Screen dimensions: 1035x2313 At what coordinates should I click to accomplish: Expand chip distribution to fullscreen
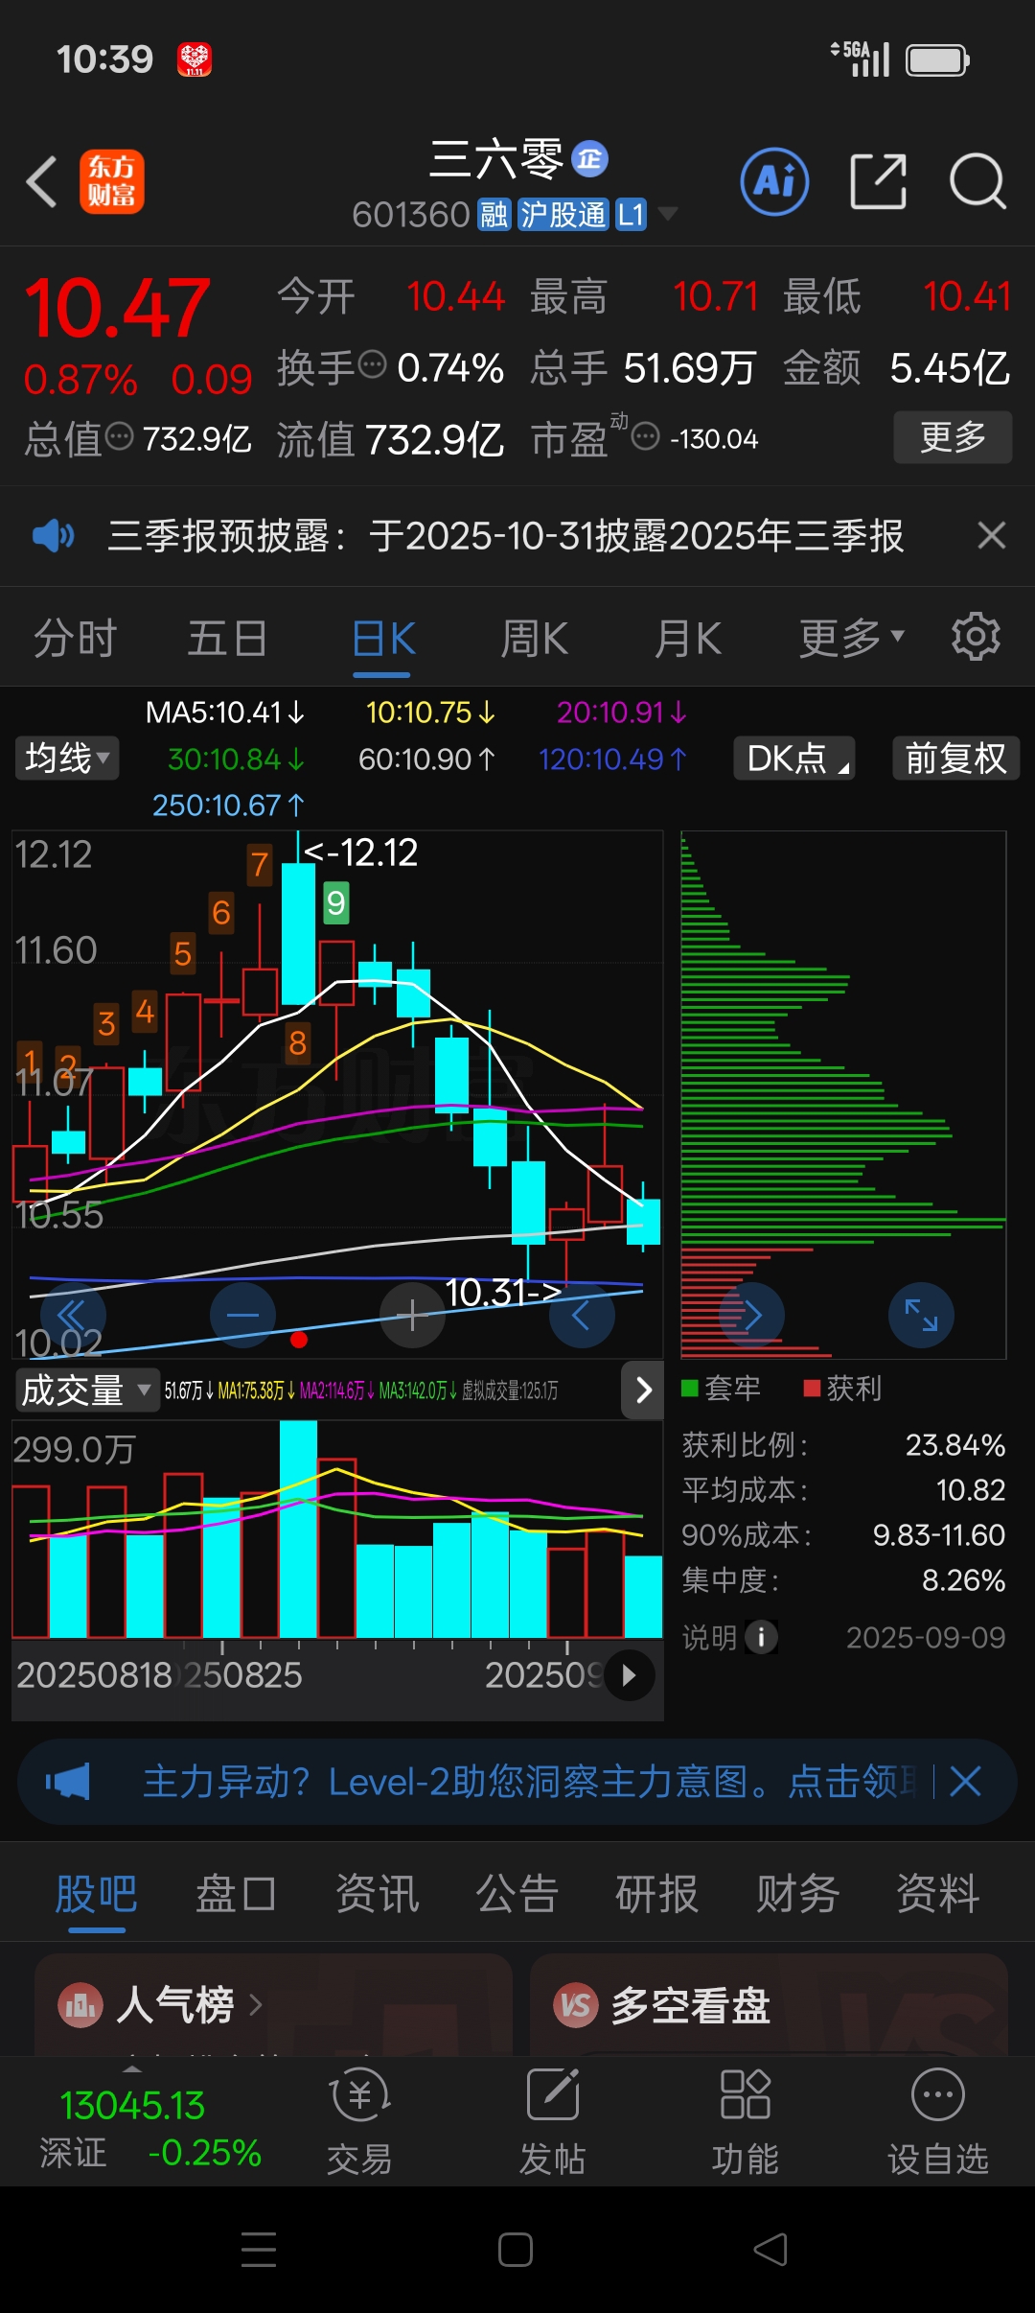pyautogui.click(x=921, y=1315)
